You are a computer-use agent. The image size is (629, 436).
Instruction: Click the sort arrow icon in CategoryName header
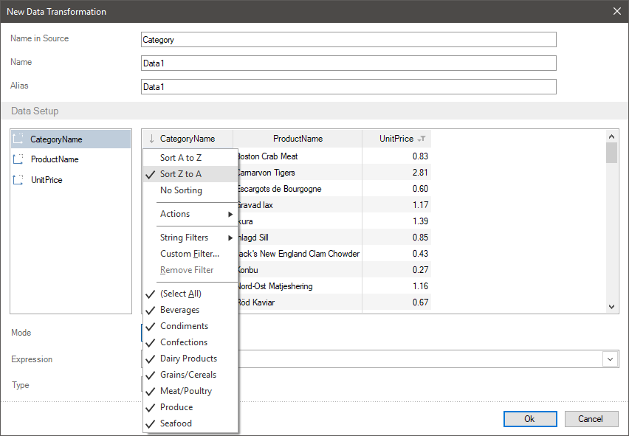(151, 139)
